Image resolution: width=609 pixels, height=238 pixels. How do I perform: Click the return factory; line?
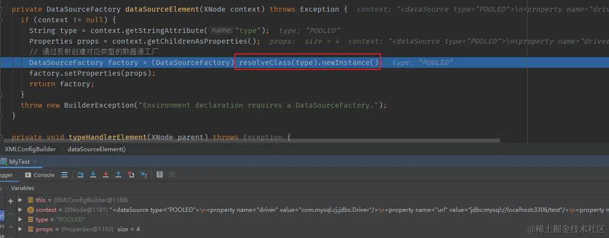tap(62, 84)
